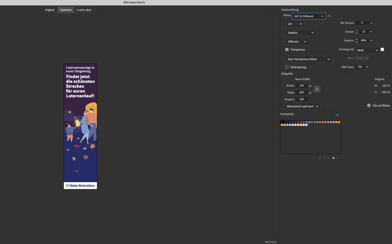Click the Breite width input field
The image size is (392, 244).
[x=301, y=85]
